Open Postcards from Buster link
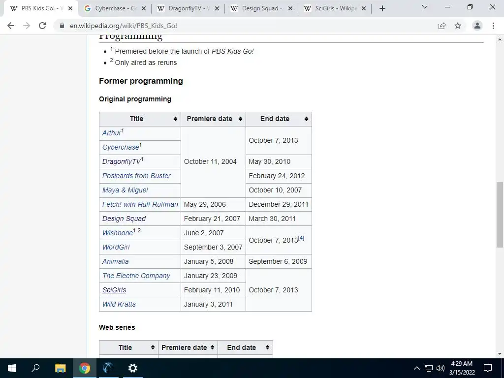The width and height of the screenshot is (504, 378). pyautogui.click(x=136, y=176)
